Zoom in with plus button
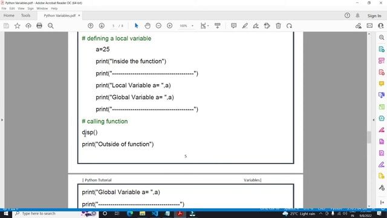The image size is (387, 218). (169, 25)
